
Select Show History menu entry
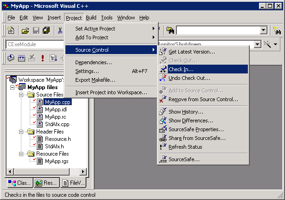pyautogui.click(x=186, y=112)
